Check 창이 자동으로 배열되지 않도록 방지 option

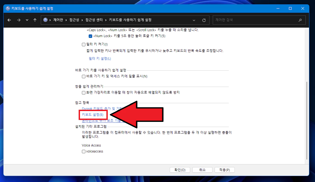tap(84, 93)
